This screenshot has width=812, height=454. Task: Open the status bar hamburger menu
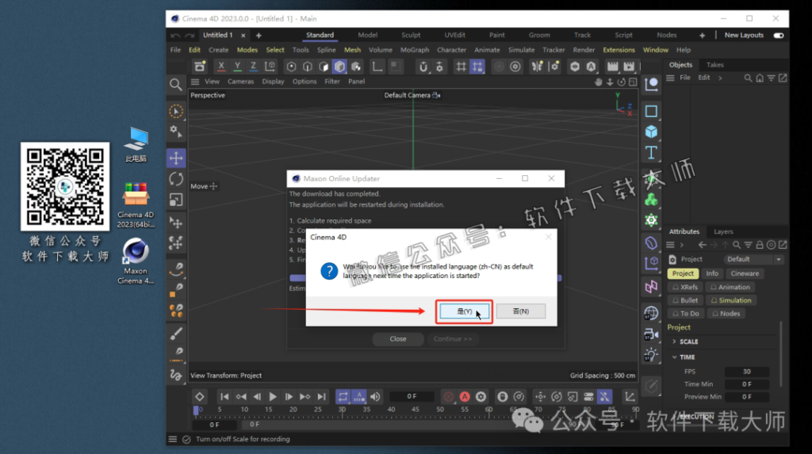pyautogui.click(x=172, y=439)
